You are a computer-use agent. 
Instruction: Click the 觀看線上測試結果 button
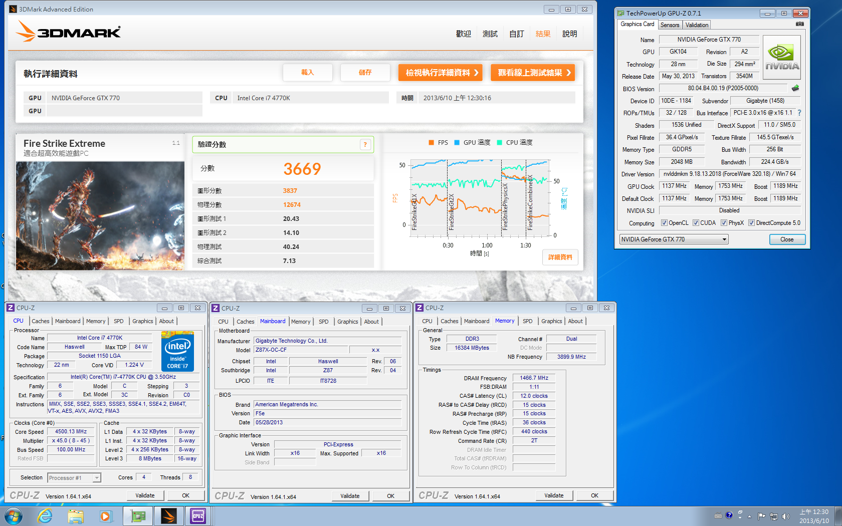coord(533,73)
